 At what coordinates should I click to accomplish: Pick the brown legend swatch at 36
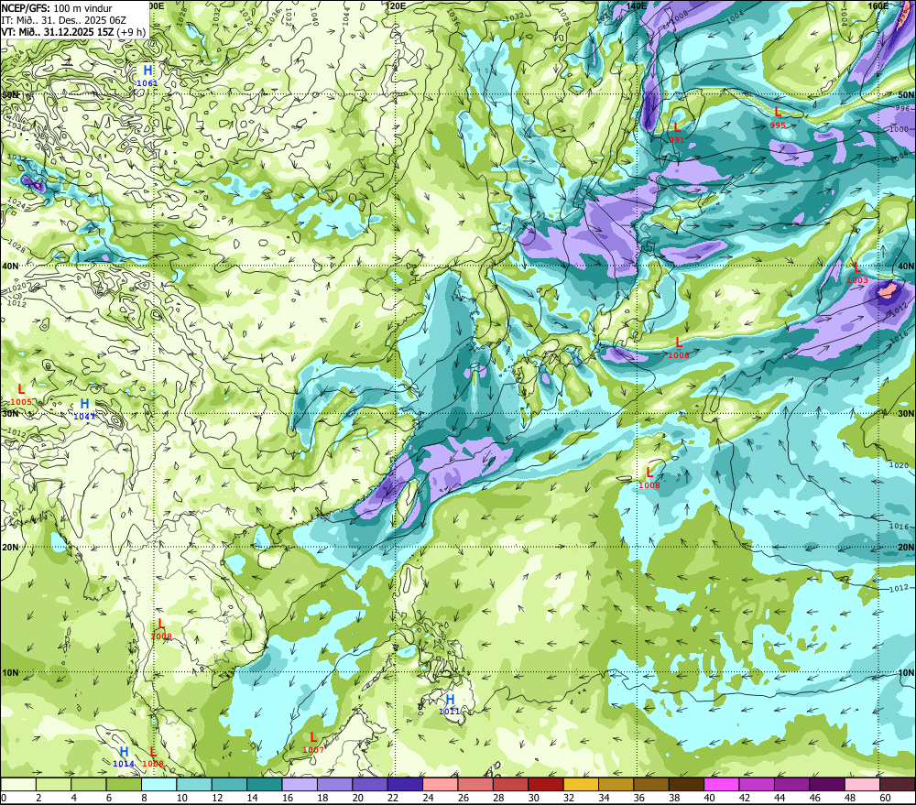(652, 784)
